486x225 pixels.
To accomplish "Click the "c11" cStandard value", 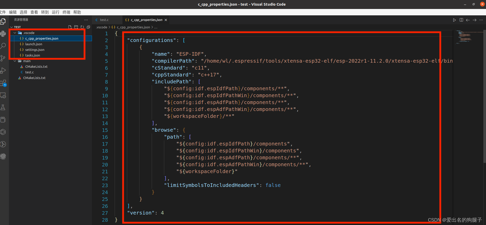I will tap(199, 68).
